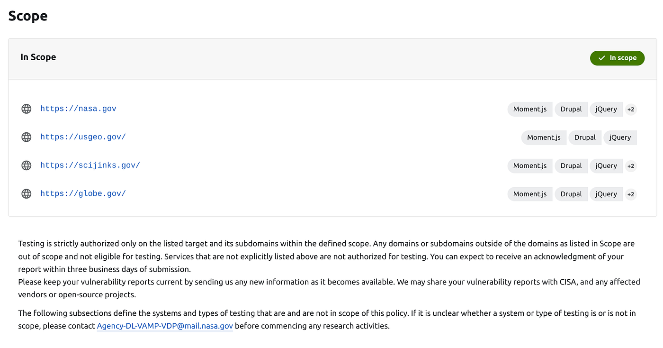Expand the +2 tags on the globe.gov row
The image size is (663, 348).
[x=631, y=194]
